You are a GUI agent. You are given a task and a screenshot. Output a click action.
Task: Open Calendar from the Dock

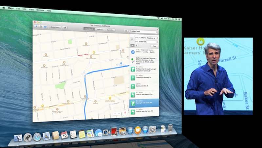click(x=64, y=135)
